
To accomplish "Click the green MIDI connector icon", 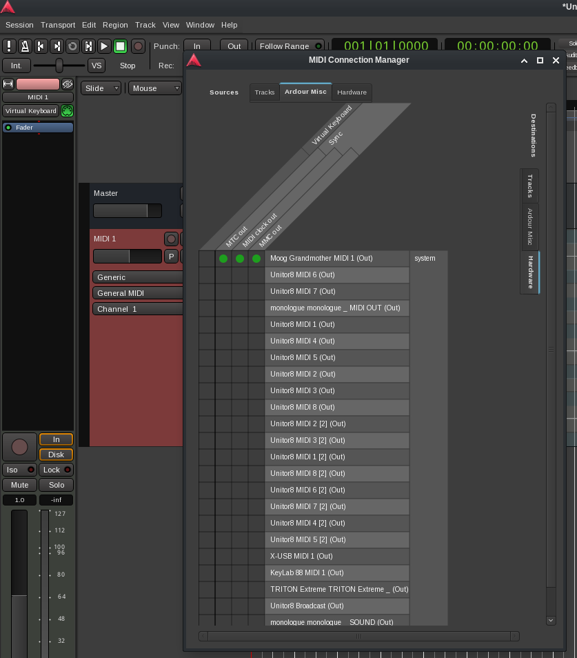I will 67,111.
